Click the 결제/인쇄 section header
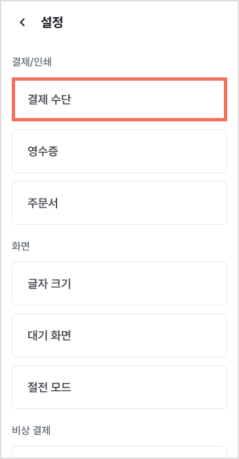Viewport: 239px width, 459px height. tap(32, 62)
